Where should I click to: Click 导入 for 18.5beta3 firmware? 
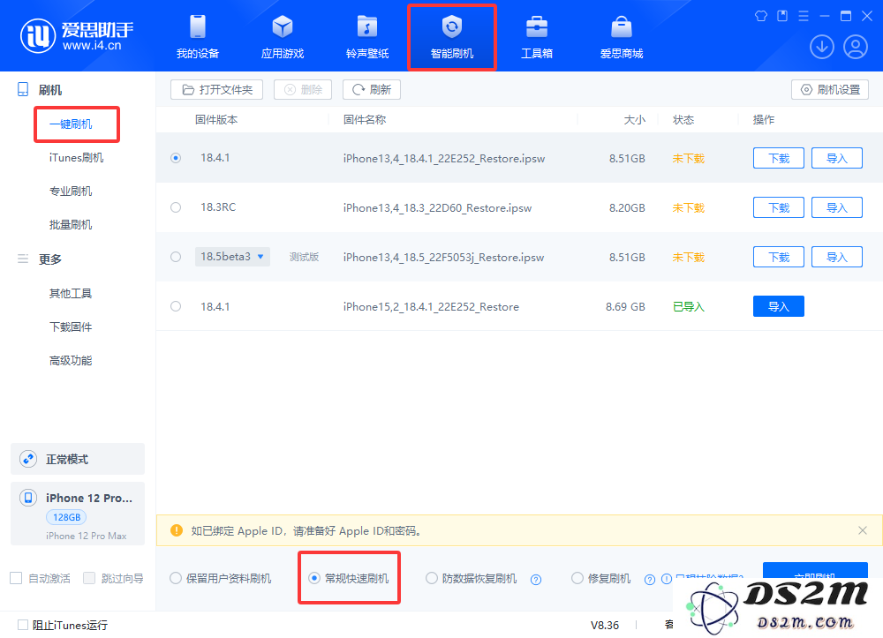[x=837, y=257]
